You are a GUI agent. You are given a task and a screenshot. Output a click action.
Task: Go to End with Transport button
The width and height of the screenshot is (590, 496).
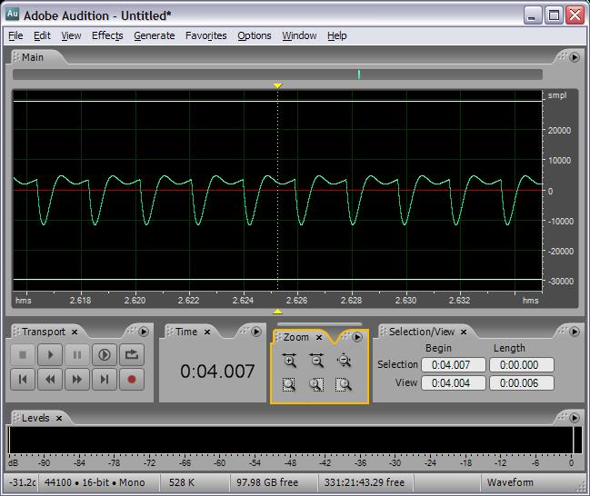(x=105, y=380)
